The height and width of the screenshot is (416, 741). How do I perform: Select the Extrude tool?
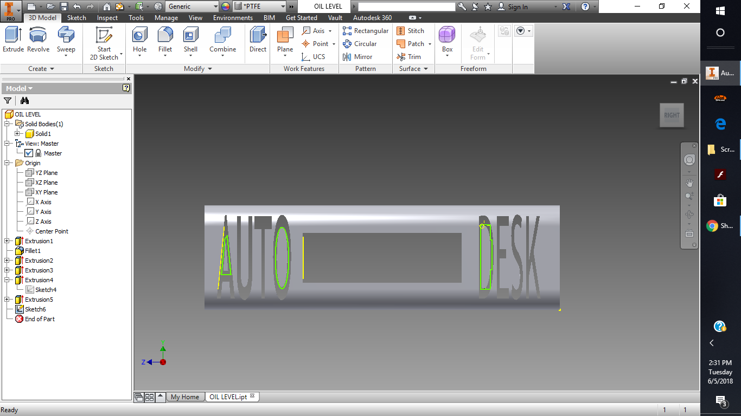click(13, 40)
